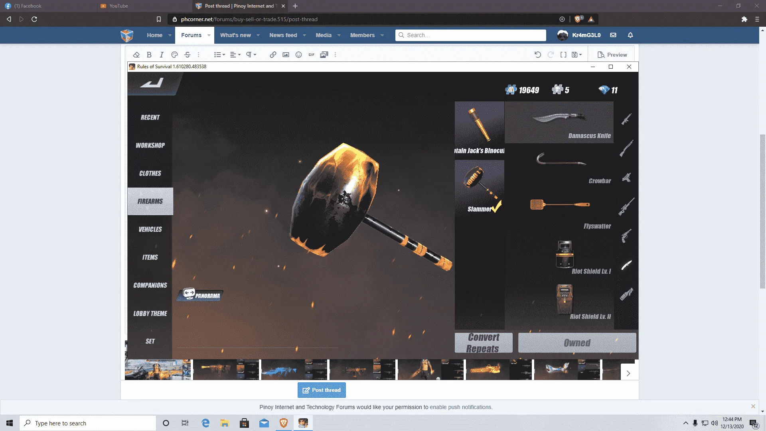Open the Windows Start menu

point(10,423)
